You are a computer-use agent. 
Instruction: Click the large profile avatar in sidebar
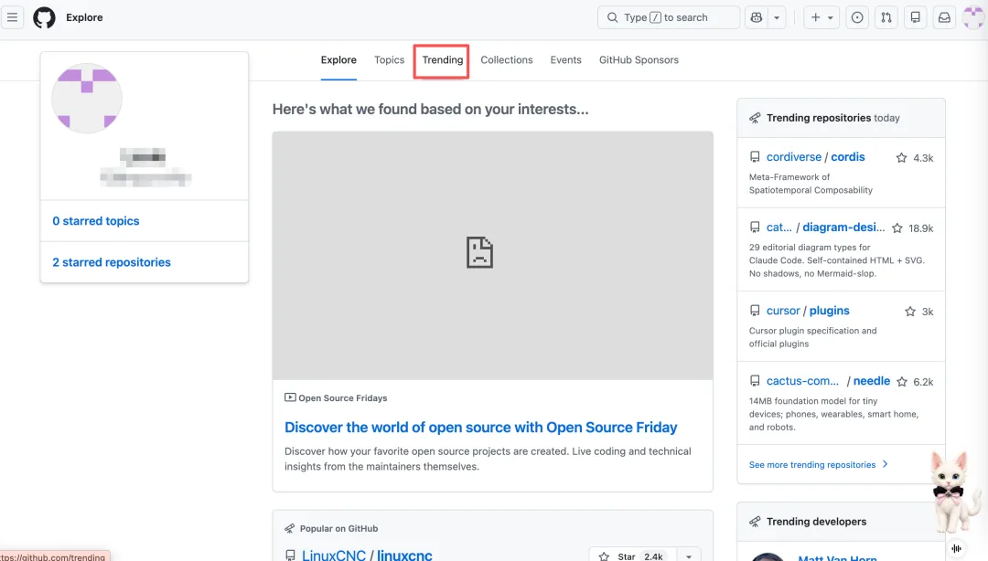(x=87, y=98)
